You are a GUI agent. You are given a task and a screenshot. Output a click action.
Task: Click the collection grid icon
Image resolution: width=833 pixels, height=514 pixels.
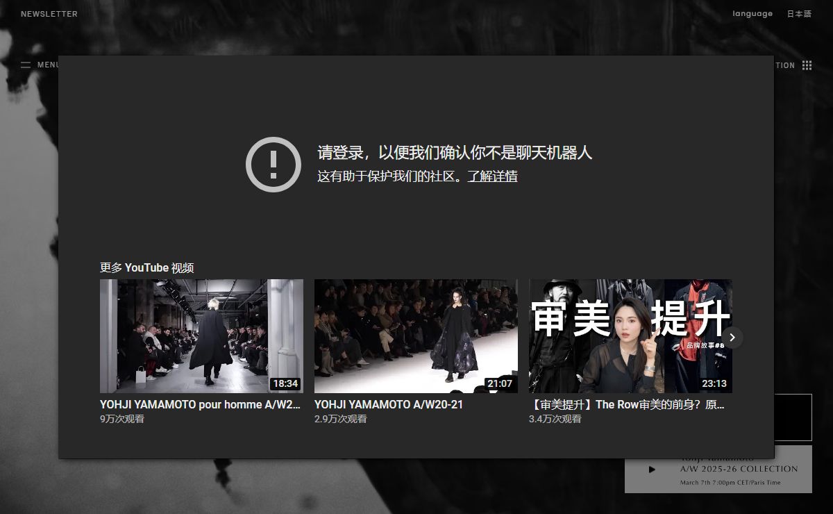[x=807, y=65]
